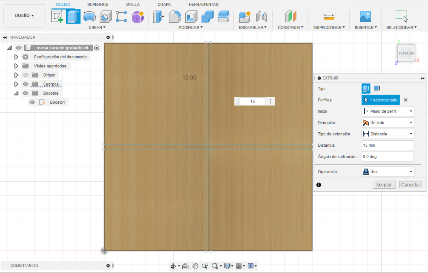Choose the Fillet tool
The width and height of the screenshot is (428, 273).
coord(175,16)
